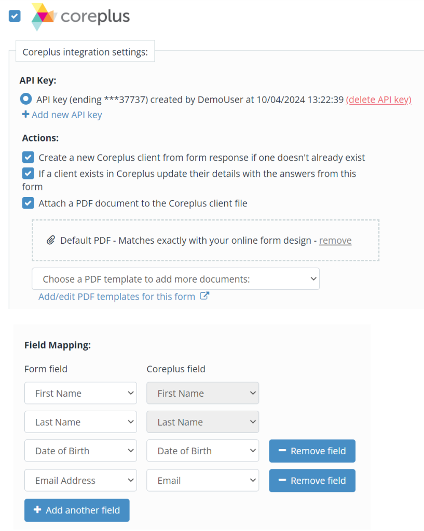Viewport: 424px width, 531px height.
Task: Uncheck updating existing client details
Action: click(x=28, y=173)
